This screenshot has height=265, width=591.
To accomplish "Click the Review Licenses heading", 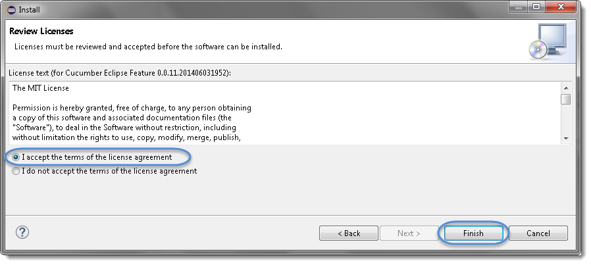I will click(x=41, y=32).
